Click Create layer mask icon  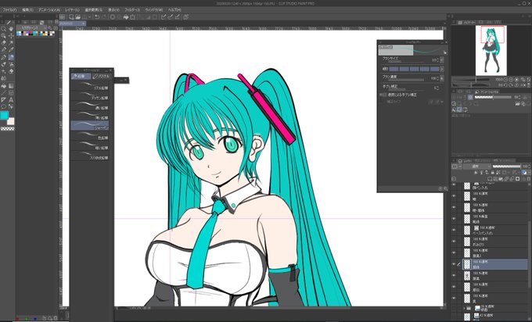click(x=517, y=179)
